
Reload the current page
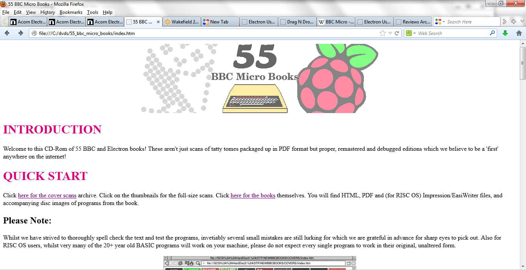click(397, 33)
